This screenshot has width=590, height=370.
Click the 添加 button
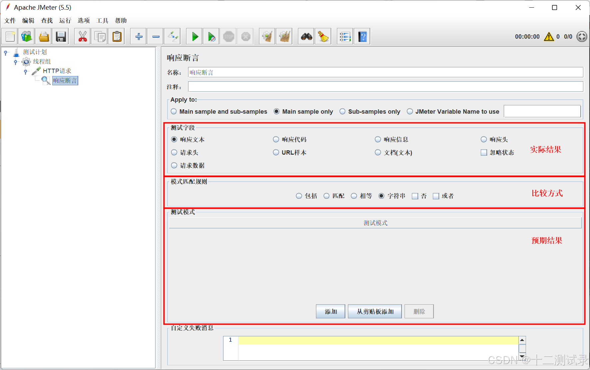331,311
